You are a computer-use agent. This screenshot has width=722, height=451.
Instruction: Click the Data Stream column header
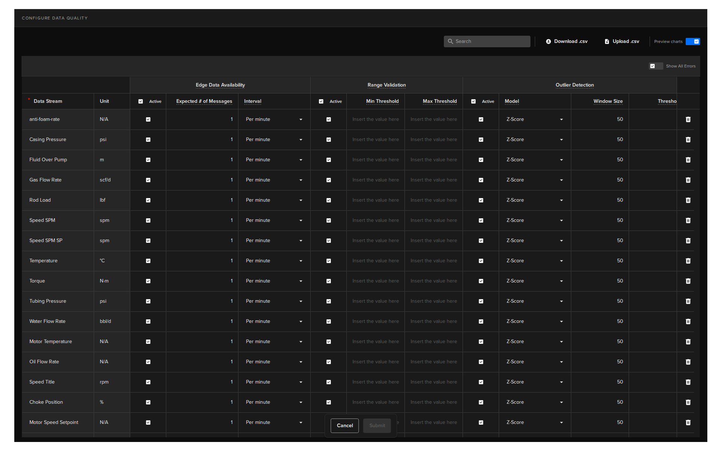click(x=48, y=101)
